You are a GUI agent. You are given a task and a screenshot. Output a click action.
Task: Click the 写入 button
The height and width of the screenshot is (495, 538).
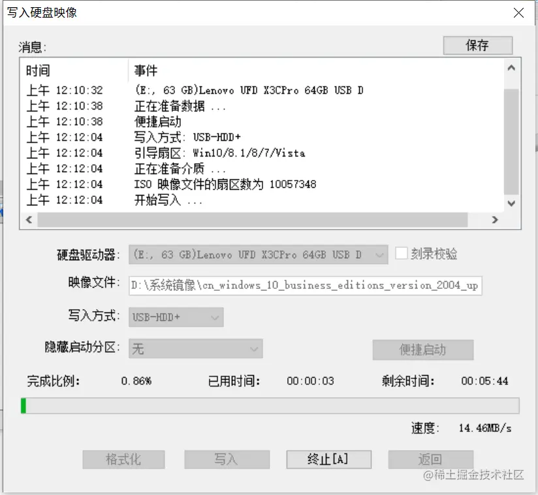[x=227, y=459]
